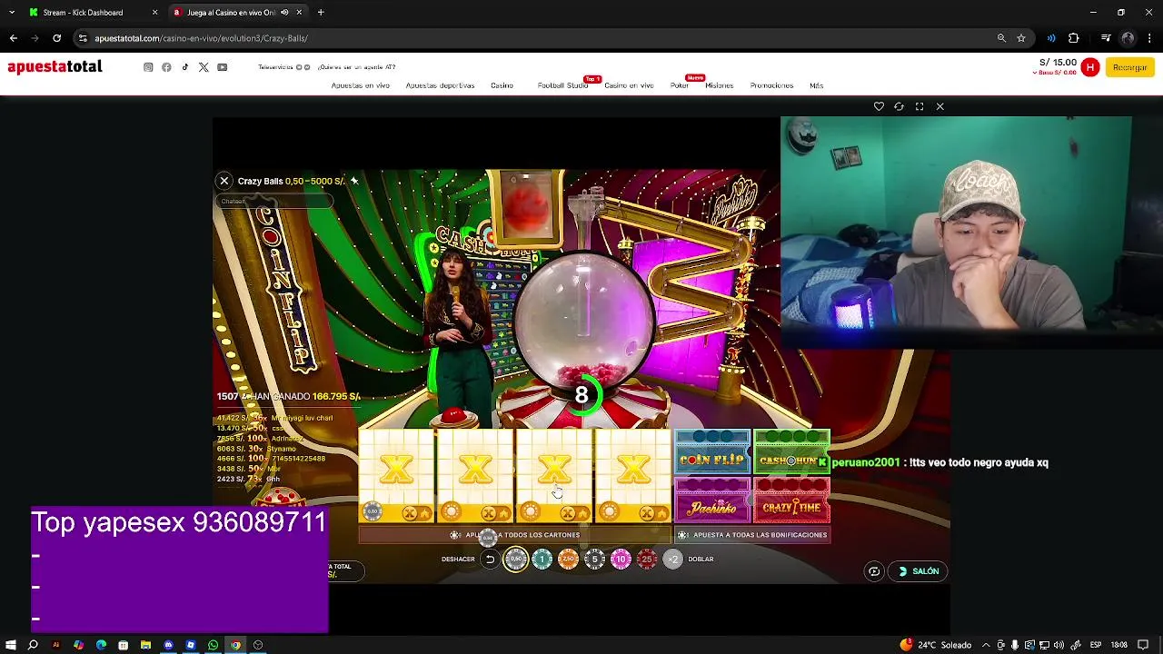Select the 25 chip
Viewport: 1163px width, 654px height.
tap(647, 560)
